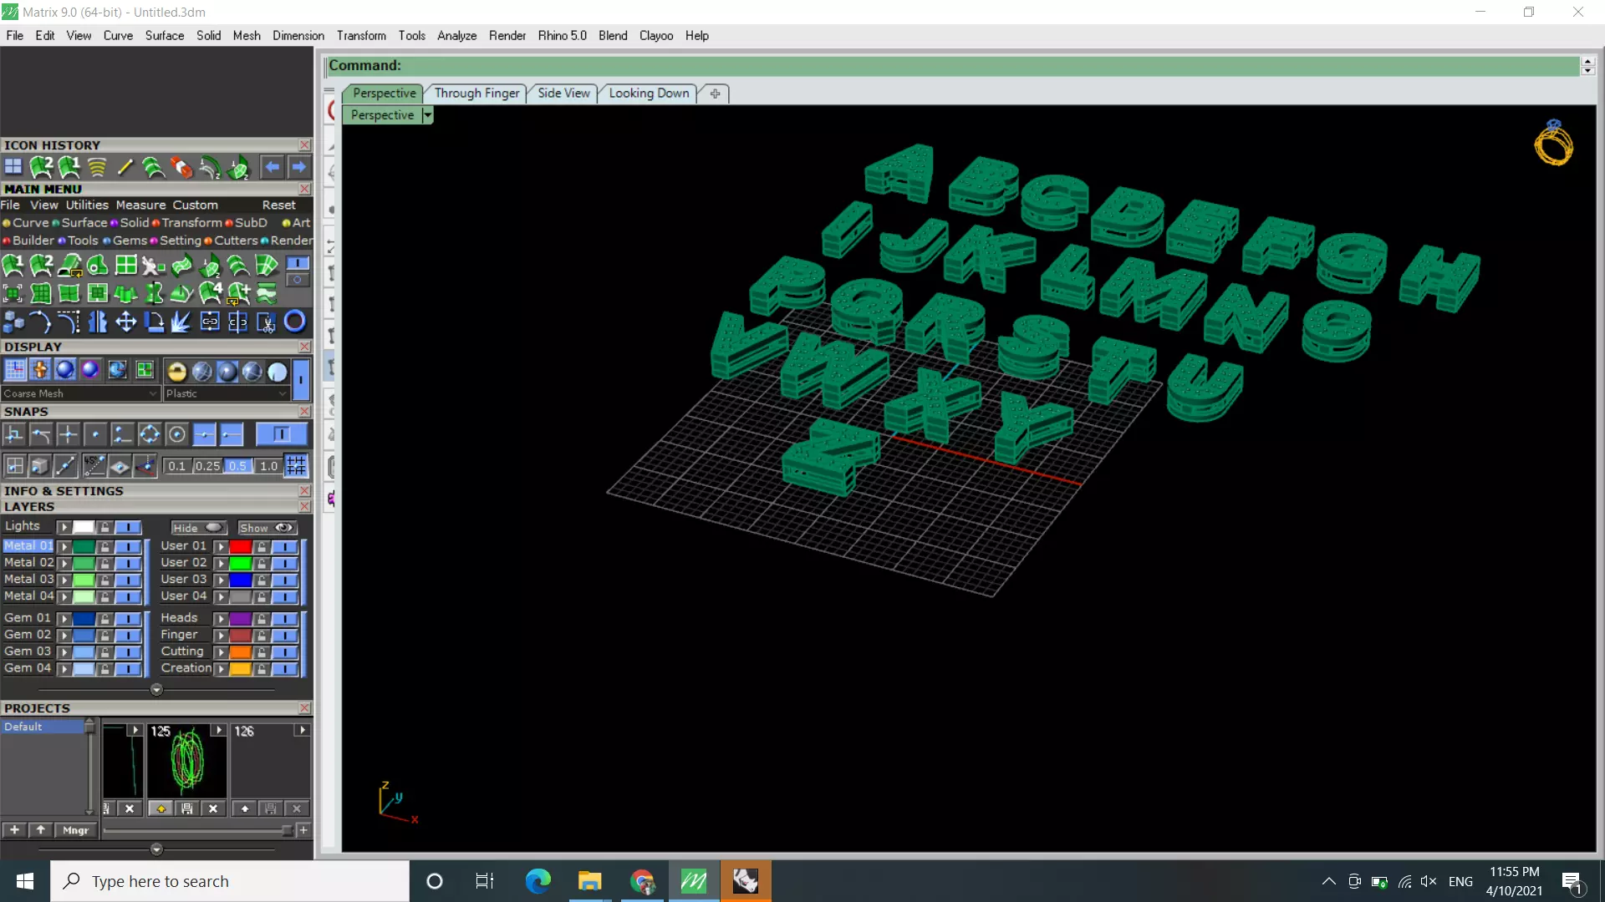Click the yellow pencil icon in Icon History
This screenshot has height=902, width=1605.
coord(125,168)
